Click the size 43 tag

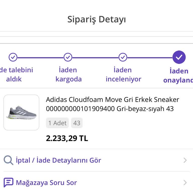pos(77,123)
